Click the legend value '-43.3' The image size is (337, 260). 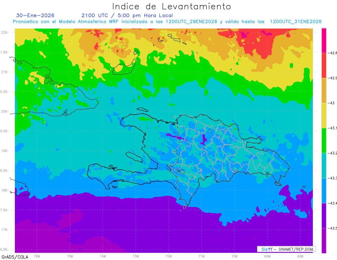333,178
